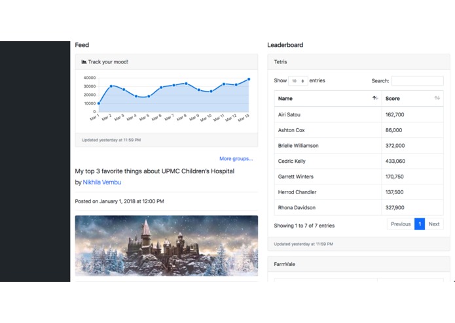Click the Tetris leaderboard card header

point(359,61)
